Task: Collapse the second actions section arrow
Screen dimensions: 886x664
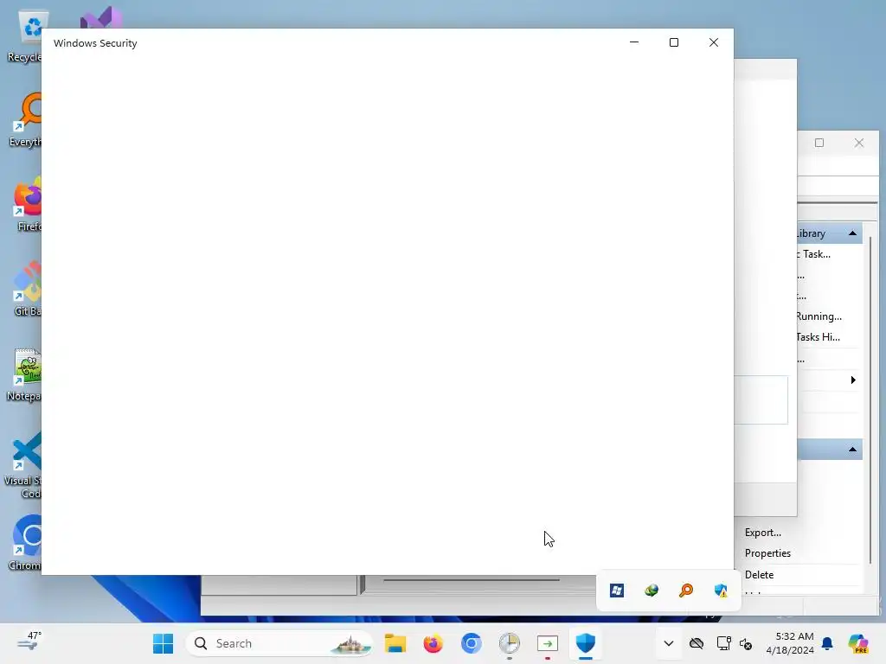Action: (852, 450)
